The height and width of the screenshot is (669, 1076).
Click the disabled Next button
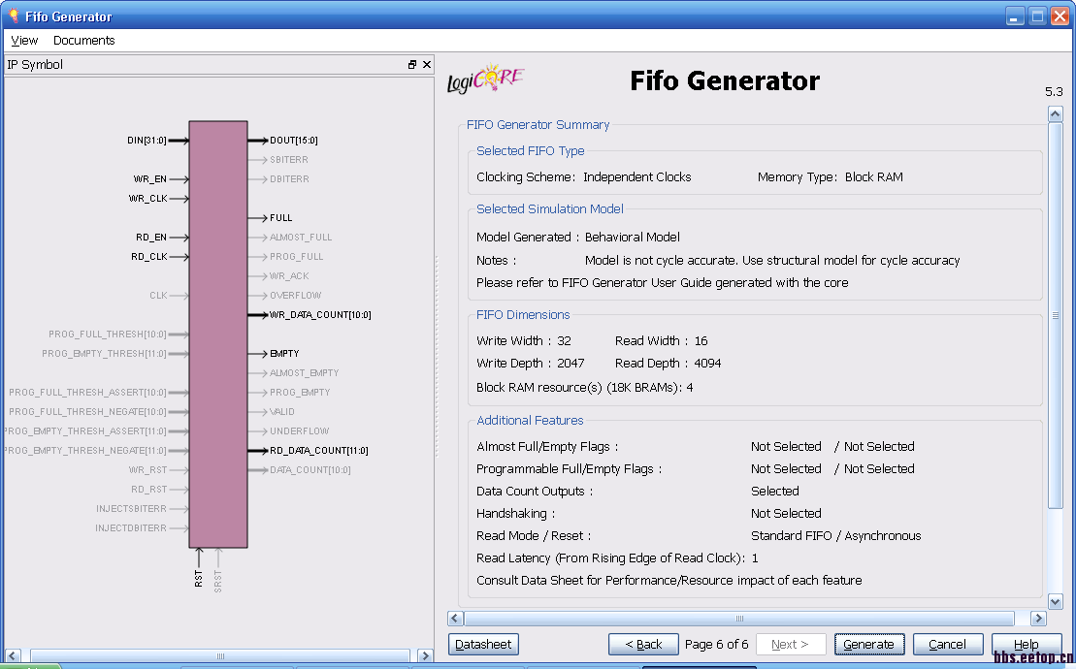pos(790,645)
